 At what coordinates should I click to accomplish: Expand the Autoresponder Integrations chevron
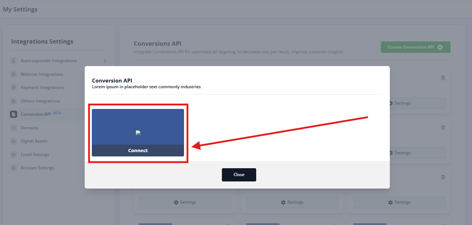pos(105,61)
